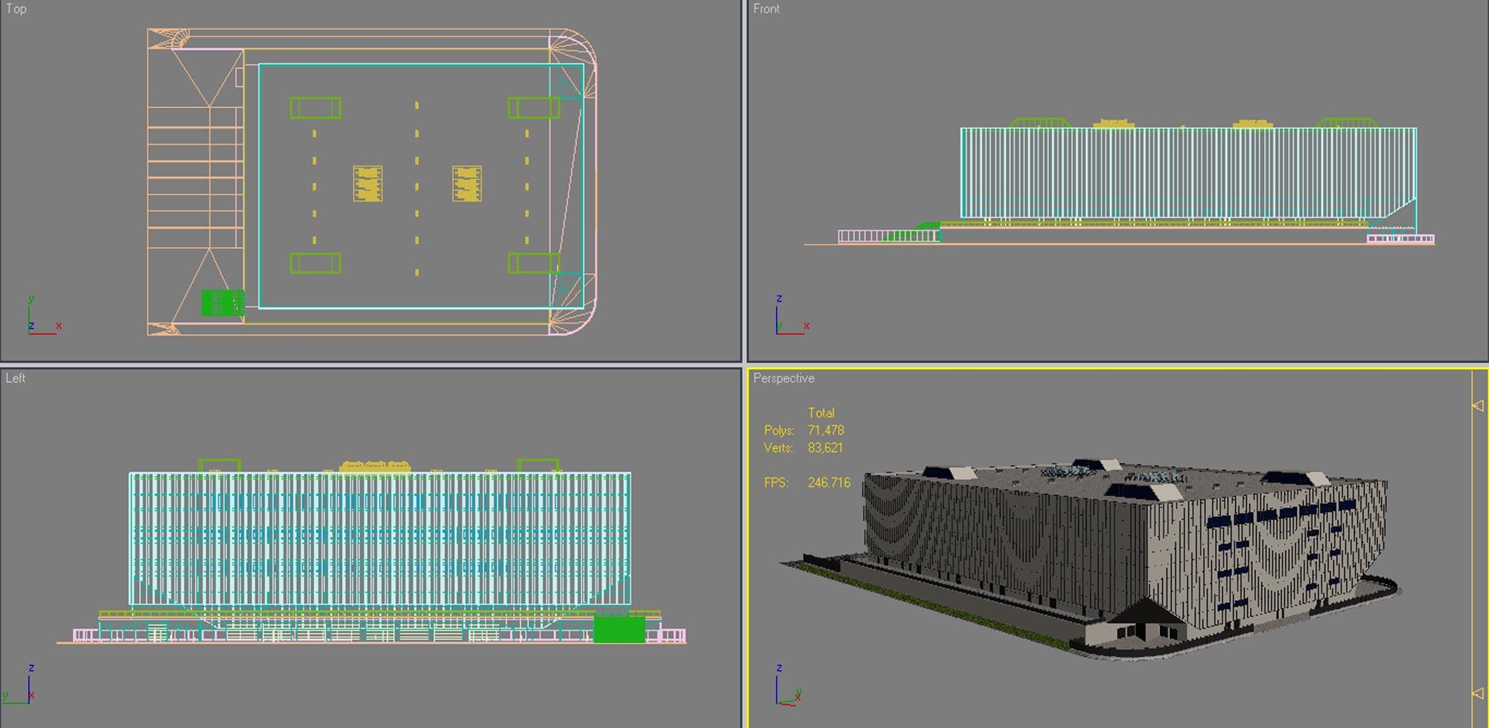Click the Front viewport label
The height and width of the screenshot is (728, 1489).
pos(767,9)
